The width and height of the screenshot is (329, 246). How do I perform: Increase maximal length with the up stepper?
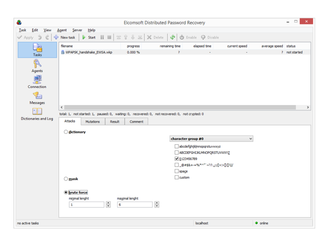(157, 203)
